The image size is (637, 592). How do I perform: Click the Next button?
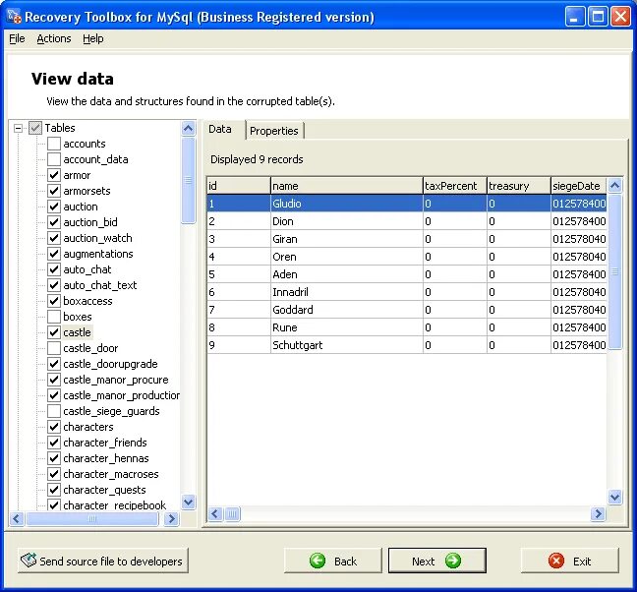437,561
